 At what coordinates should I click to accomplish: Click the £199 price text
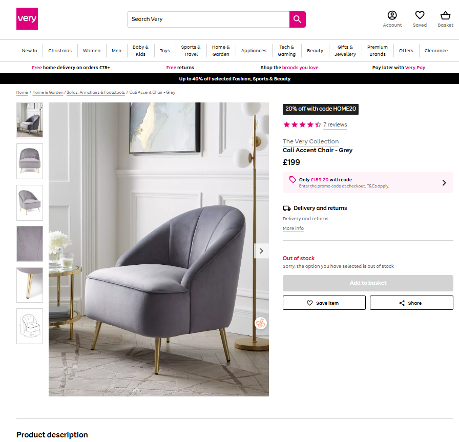(x=291, y=162)
